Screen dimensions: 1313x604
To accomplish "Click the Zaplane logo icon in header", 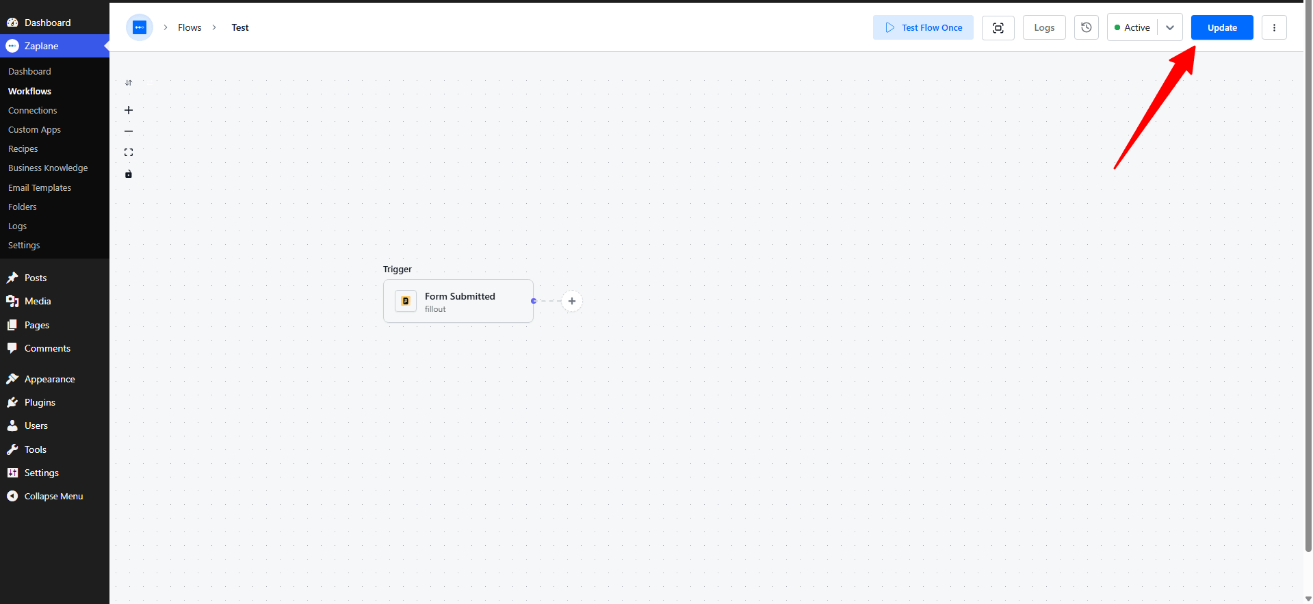I will pos(140,27).
